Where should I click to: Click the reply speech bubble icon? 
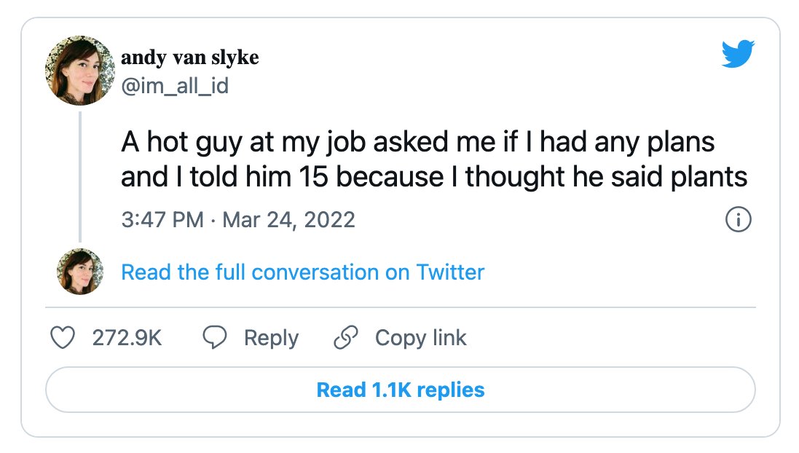tap(215, 337)
